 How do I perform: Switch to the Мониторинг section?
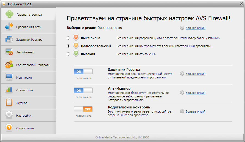click(x=29, y=77)
